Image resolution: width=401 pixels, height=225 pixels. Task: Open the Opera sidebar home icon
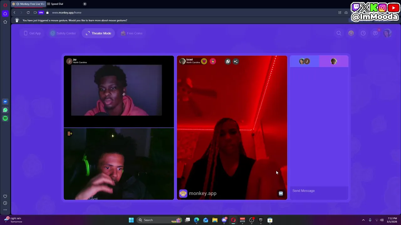coord(5,13)
